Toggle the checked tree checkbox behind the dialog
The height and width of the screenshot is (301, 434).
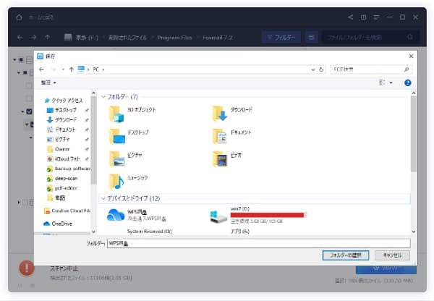point(29,111)
